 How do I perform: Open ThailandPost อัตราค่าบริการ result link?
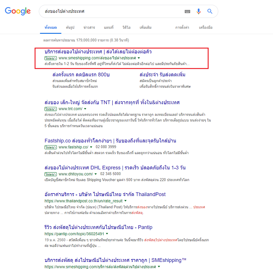105,194
